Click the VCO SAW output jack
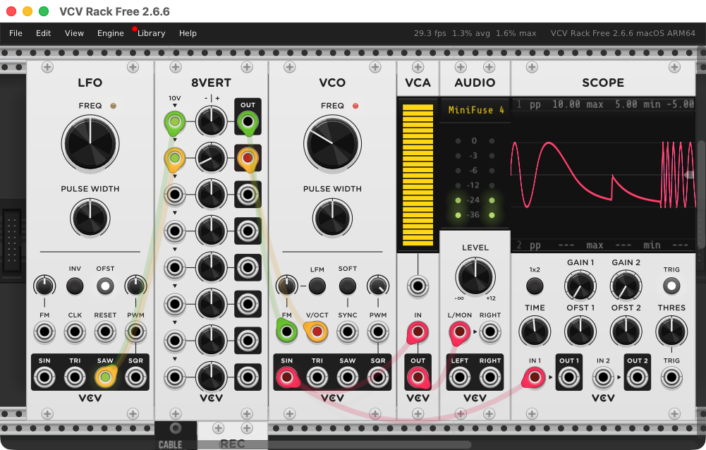Viewport: 706px width, 450px height. tap(348, 377)
